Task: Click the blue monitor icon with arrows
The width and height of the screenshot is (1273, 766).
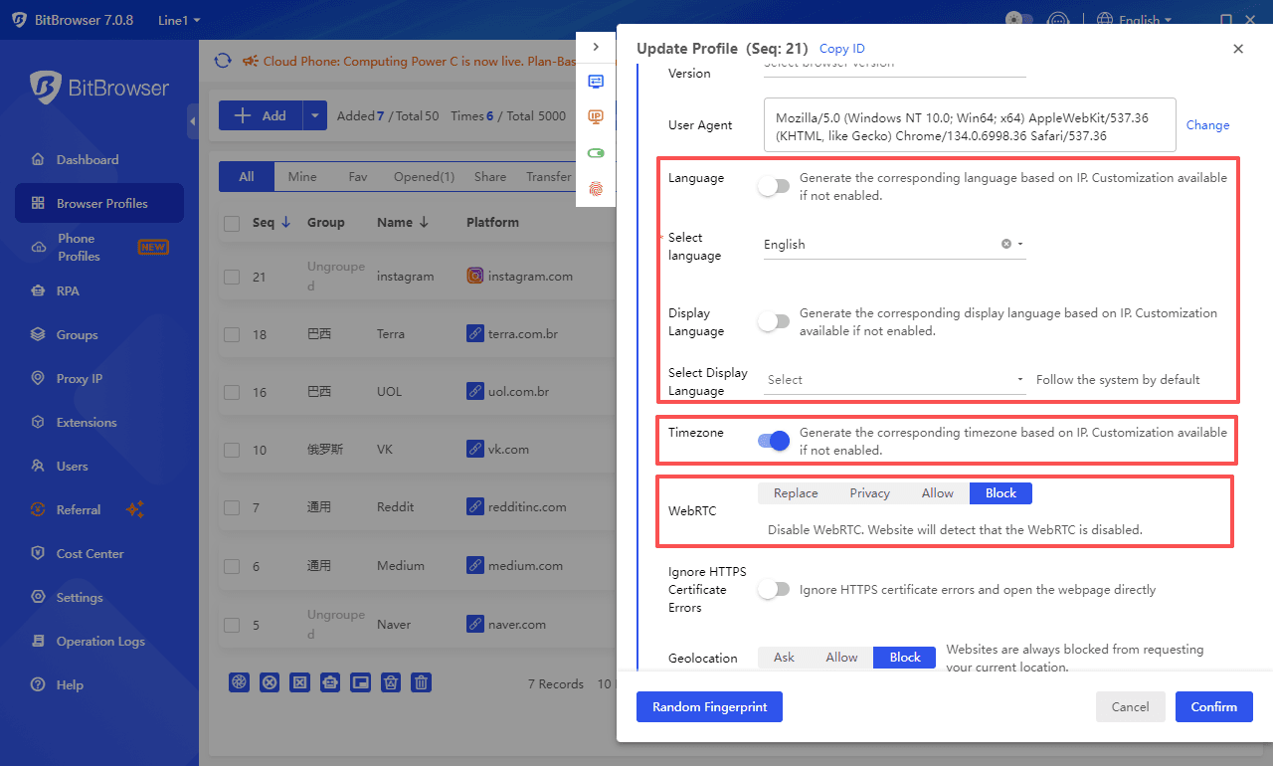Action: 596,82
